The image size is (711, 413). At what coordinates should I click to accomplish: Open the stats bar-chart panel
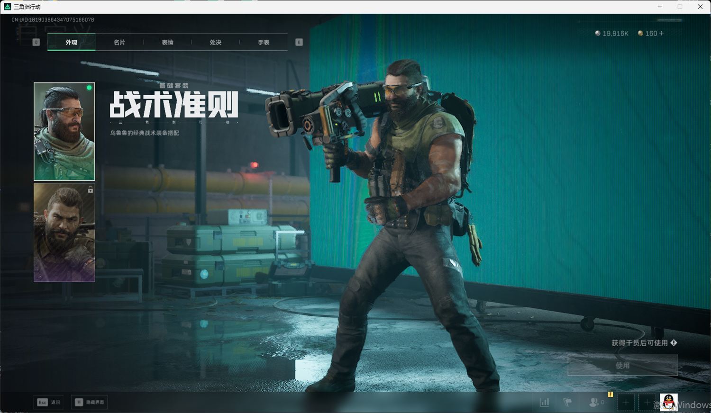pos(544,402)
